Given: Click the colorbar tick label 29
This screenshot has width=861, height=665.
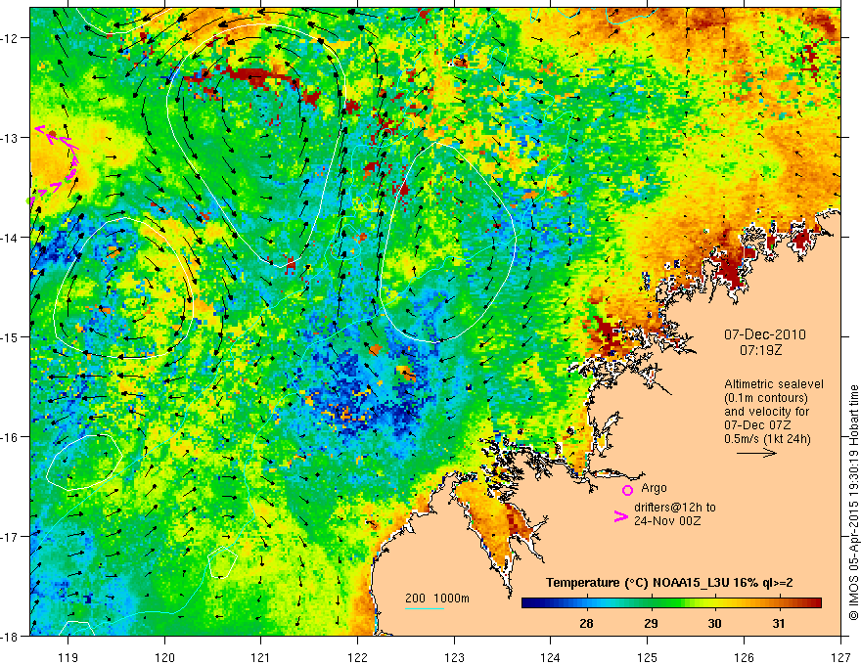Looking at the screenshot, I should (x=651, y=623).
